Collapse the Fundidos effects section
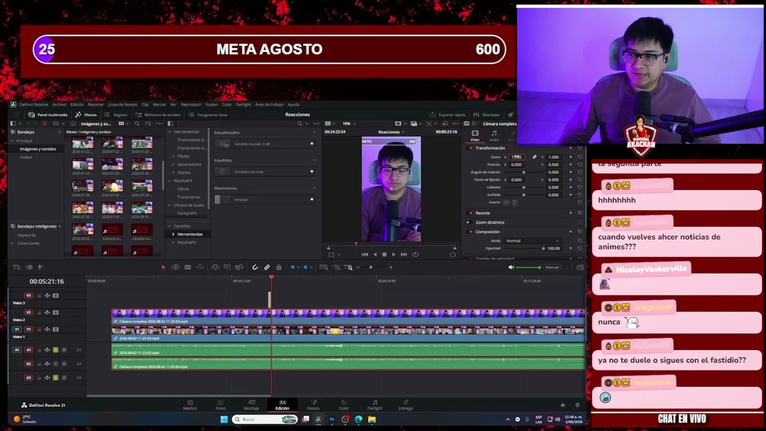The height and width of the screenshot is (431, 766). pyautogui.click(x=314, y=160)
